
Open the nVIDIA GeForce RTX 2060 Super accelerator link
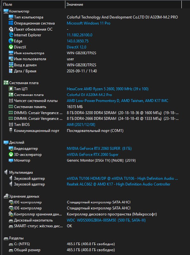coord(93,155)
